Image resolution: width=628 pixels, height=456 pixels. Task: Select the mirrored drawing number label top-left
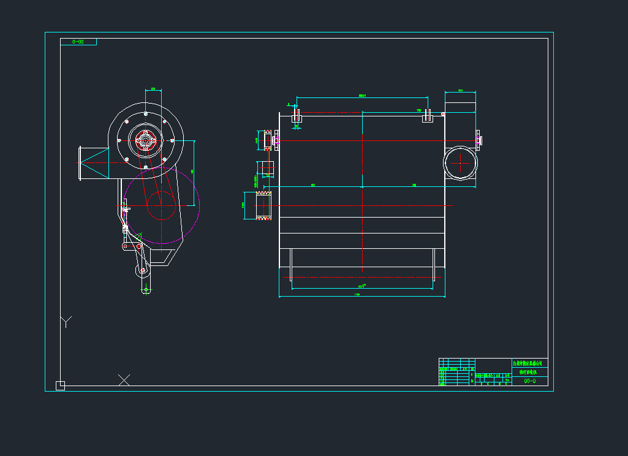click(x=78, y=42)
